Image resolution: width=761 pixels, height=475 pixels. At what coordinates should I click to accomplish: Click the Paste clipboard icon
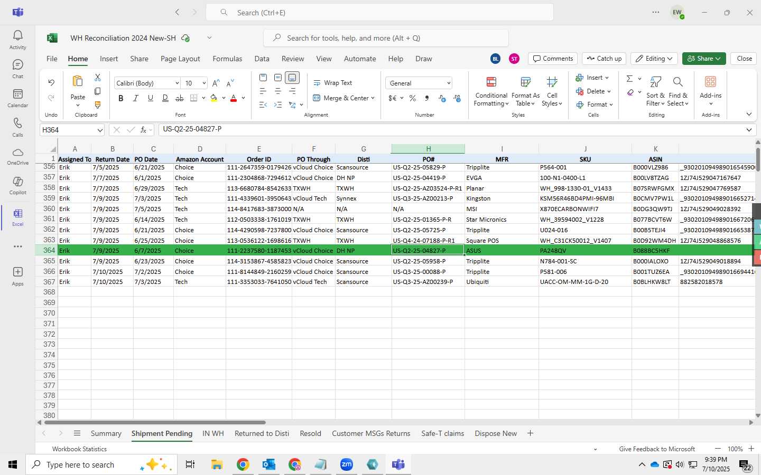tap(78, 81)
